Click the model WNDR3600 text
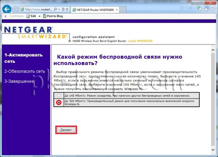Viewport: 218px width, 157px height. [x=140, y=41]
